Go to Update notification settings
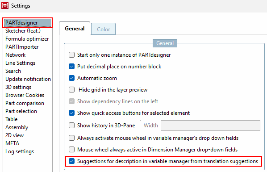Screen dimensions: 267x172 coord(28,79)
